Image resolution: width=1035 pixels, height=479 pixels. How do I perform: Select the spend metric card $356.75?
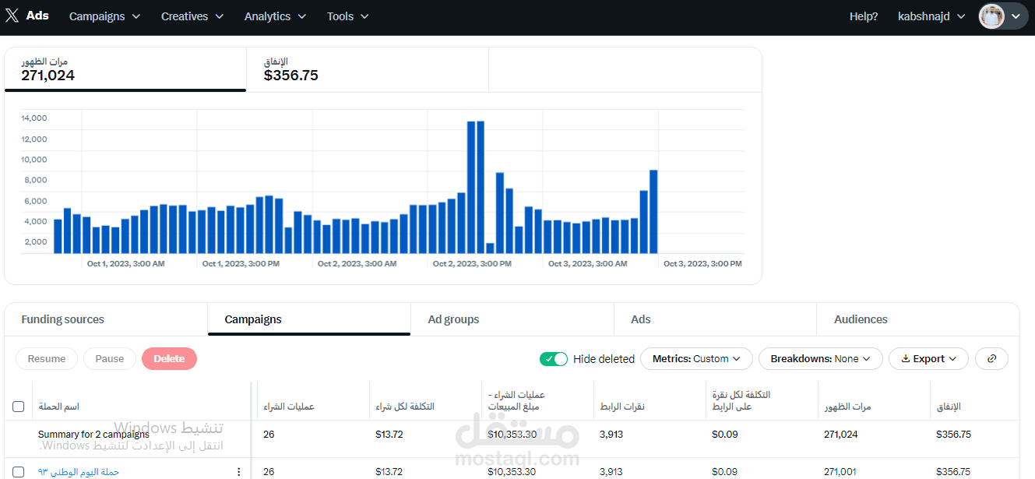pyautogui.click(x=368, y=69)
